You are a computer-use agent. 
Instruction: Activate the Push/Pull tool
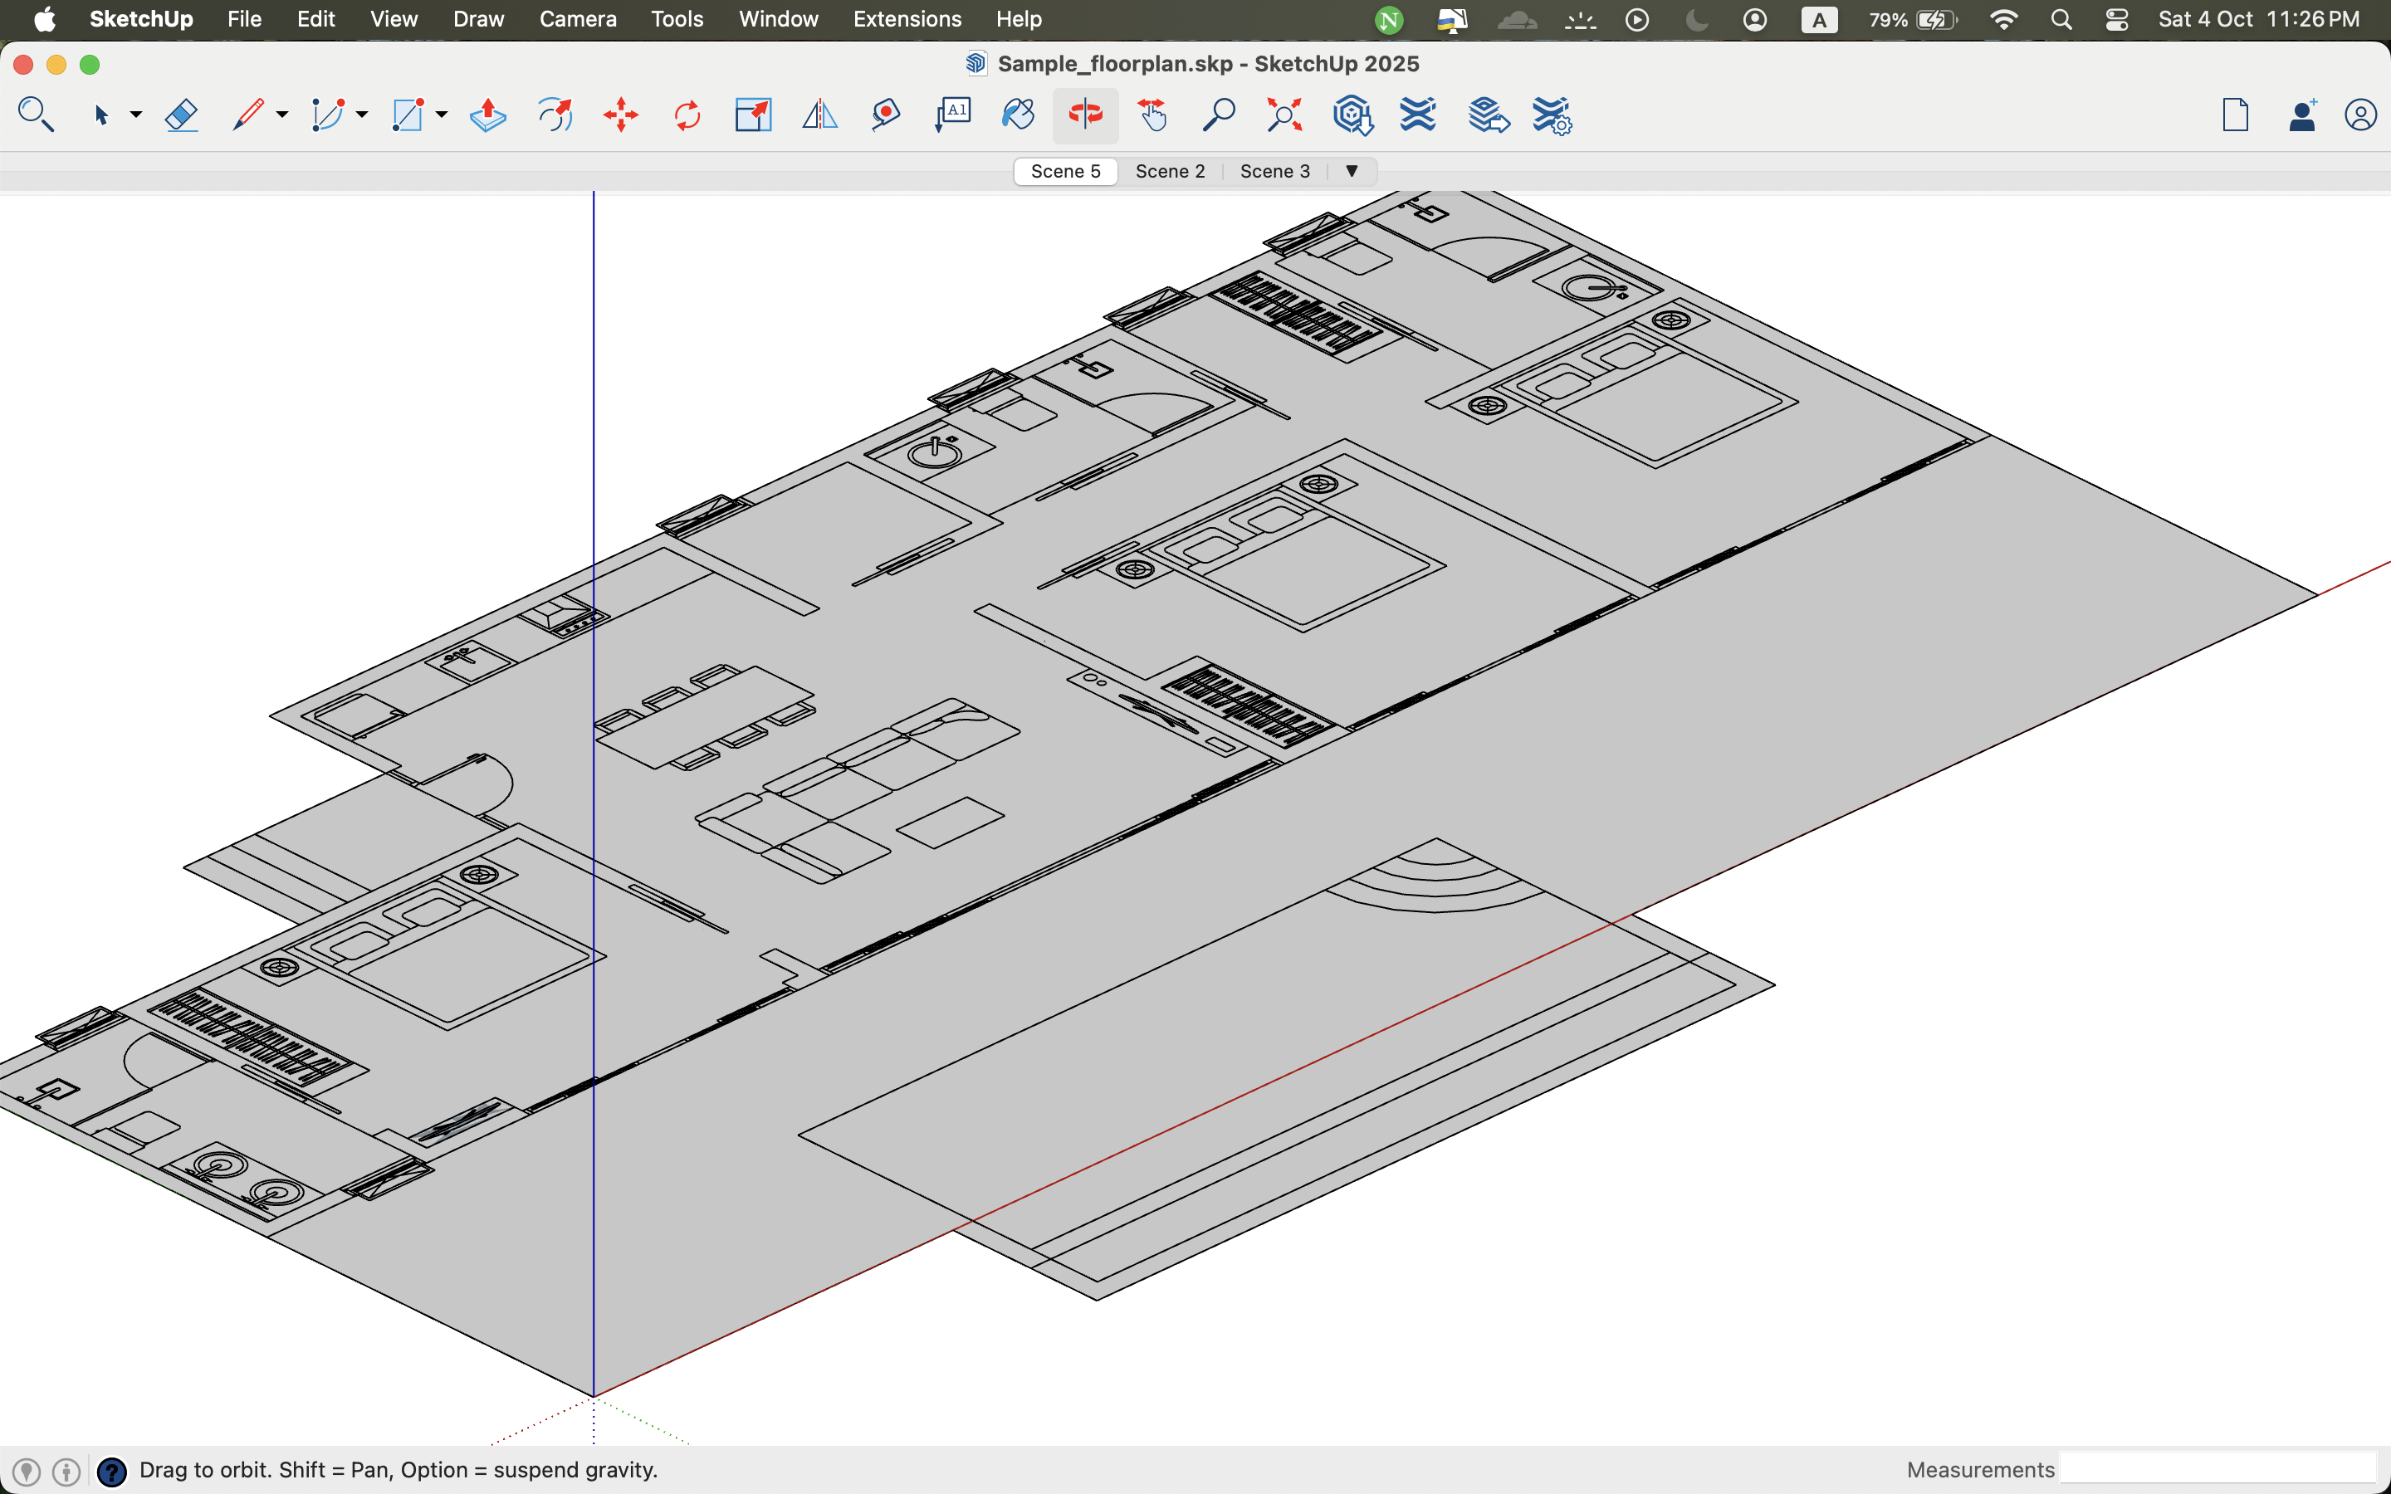pyautogui.click(x=487, y=115)
